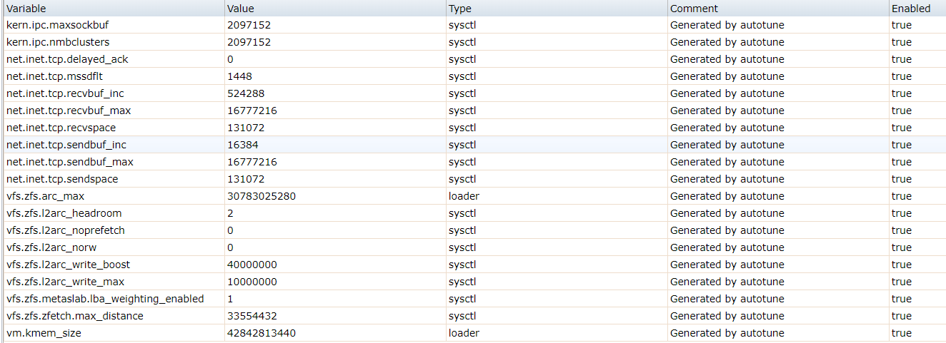This screenshot has height=343, width=946.
Task: Sort by the Enabled column header
Action: [x=911, y=9]
